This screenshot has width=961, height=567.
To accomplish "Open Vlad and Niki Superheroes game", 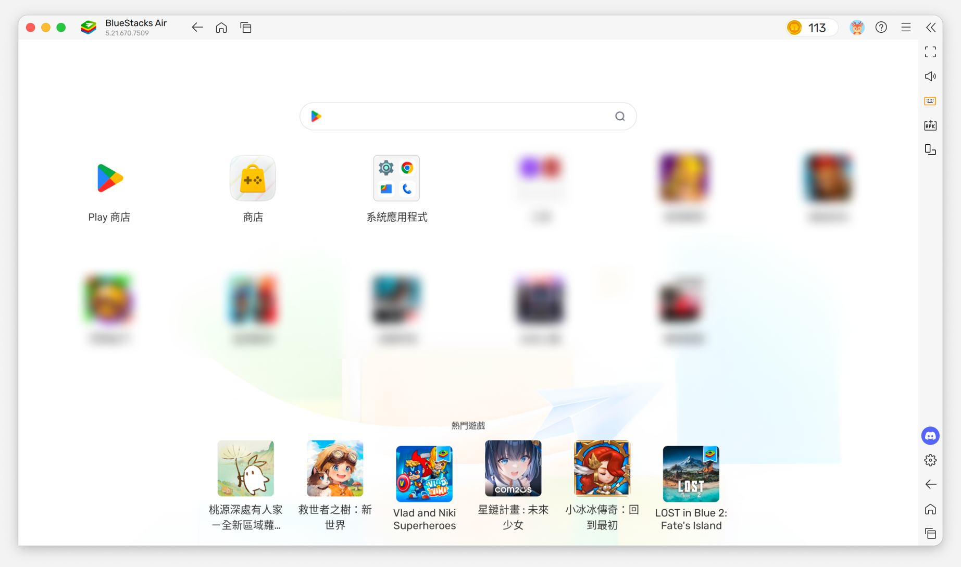I will click(x=425, y=488).
